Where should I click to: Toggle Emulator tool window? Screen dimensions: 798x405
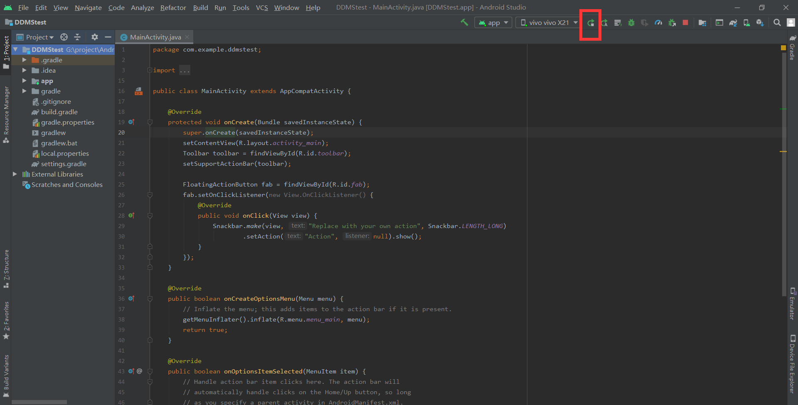point(792,304)
